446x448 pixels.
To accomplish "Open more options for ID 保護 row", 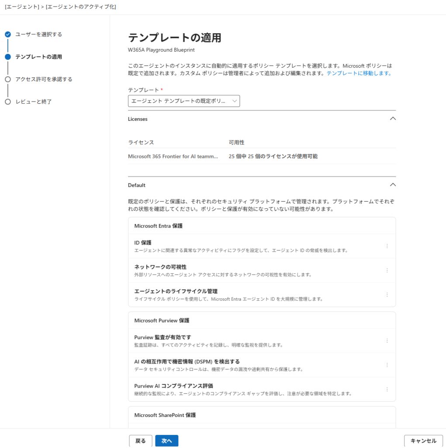I will pos(387,246).
